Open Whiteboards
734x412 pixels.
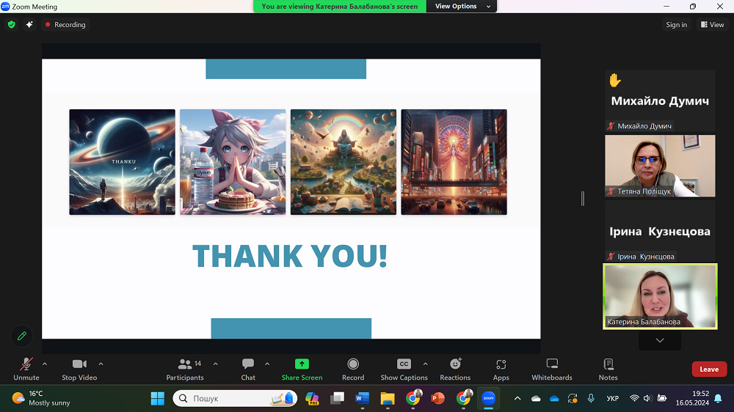pos(552,368)
